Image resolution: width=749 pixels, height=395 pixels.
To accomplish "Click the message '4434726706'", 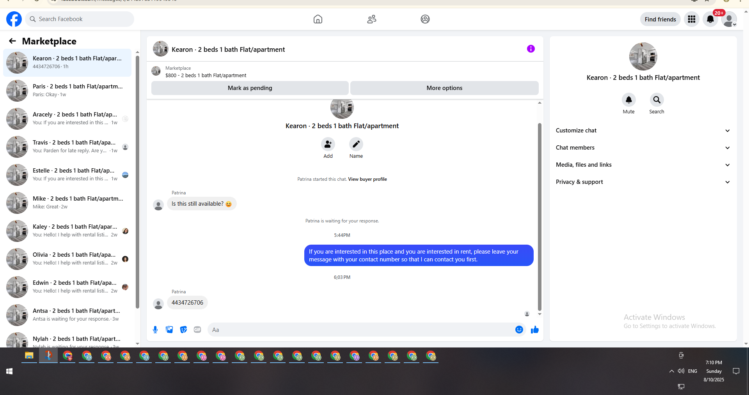I will coord(187,303).
